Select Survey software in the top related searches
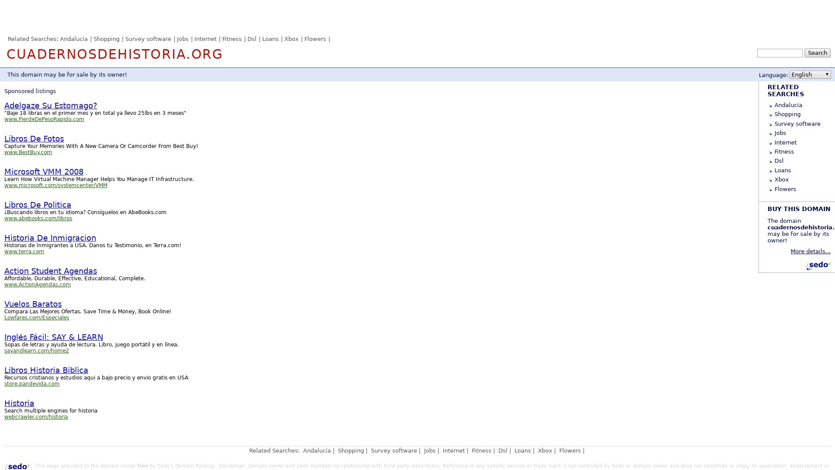 (148, 39)
